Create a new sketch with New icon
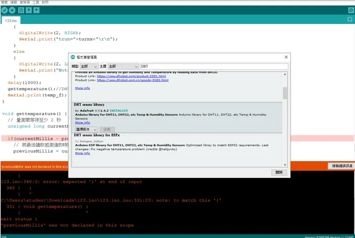This screenshot has width=355, height=238. click(x=21, y=10)
